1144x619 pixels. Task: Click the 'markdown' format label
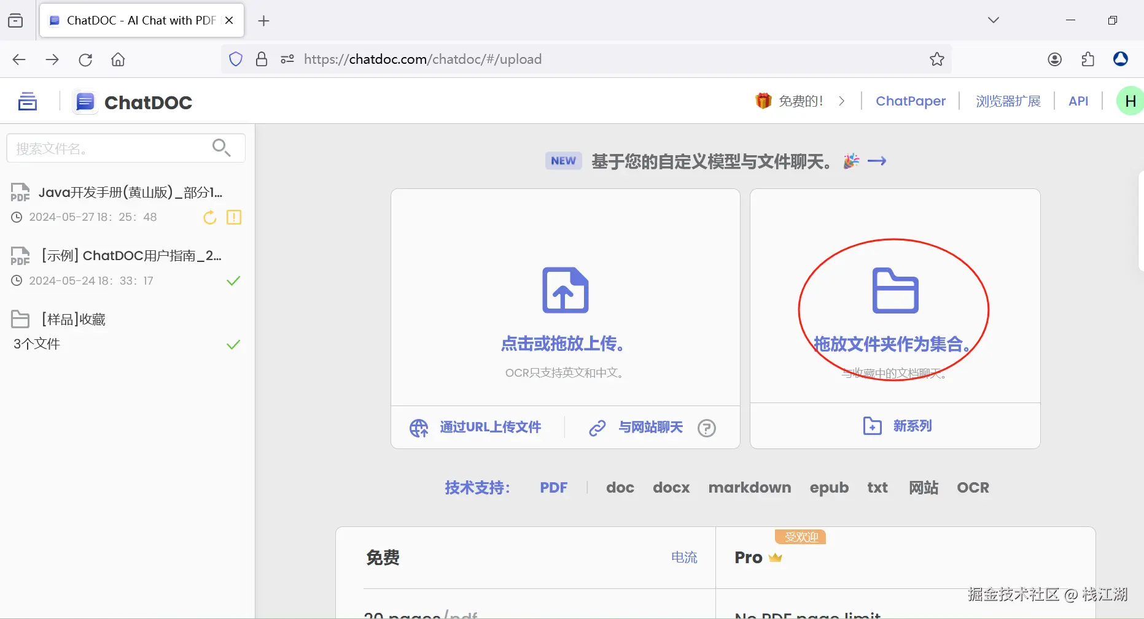[x=750, y=488]
